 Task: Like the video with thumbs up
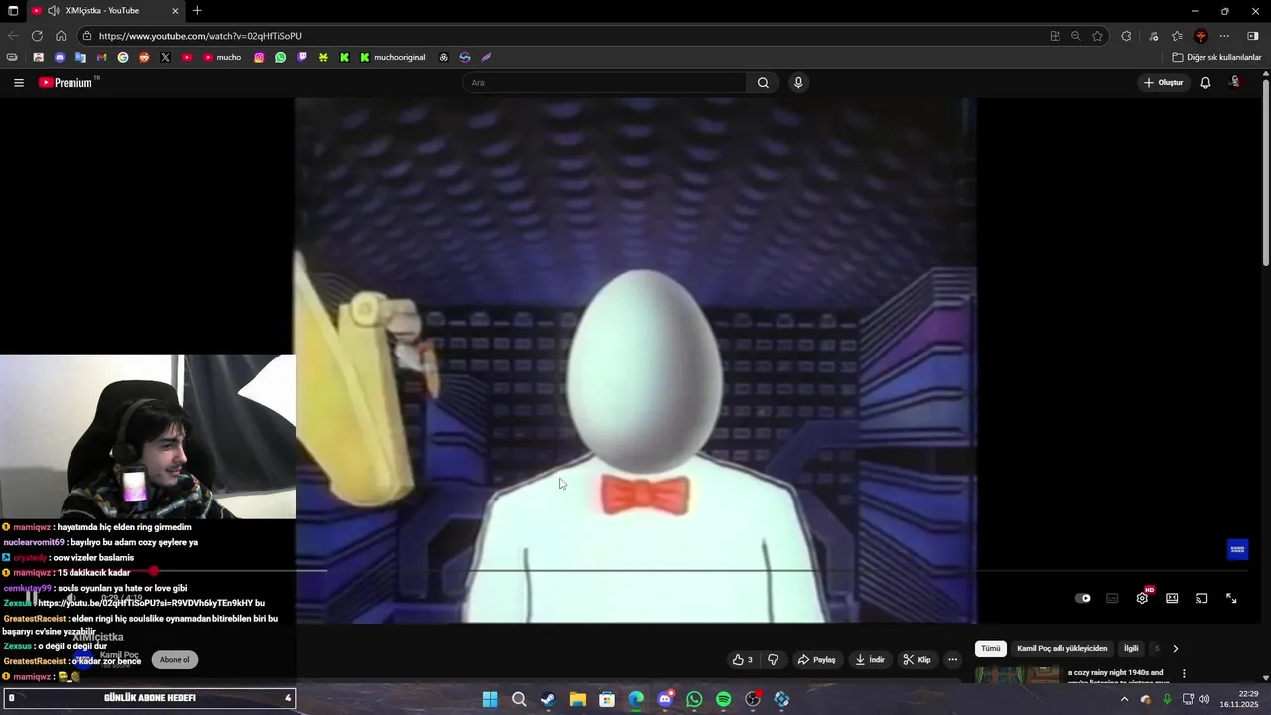[742, 660]
